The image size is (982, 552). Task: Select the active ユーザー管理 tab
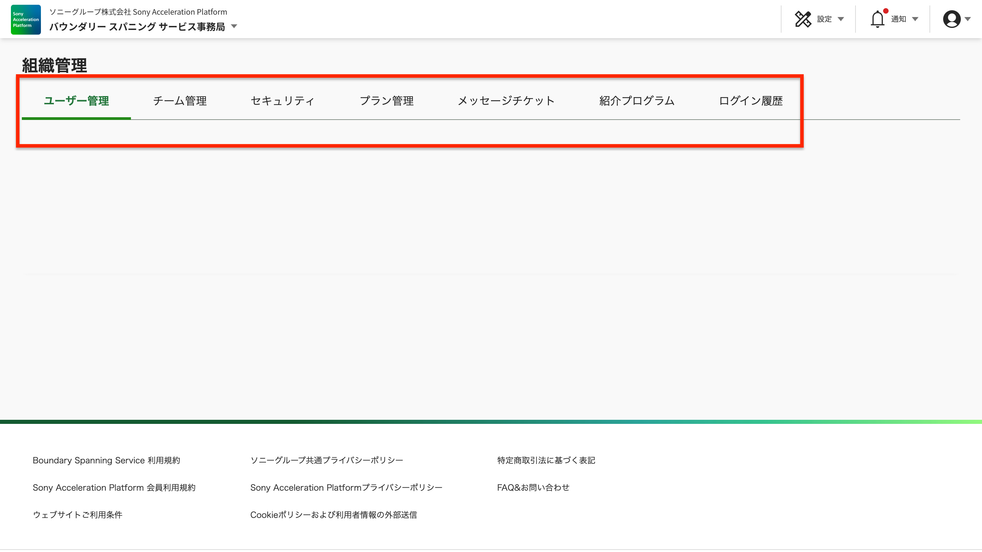[x=76, y=101]
